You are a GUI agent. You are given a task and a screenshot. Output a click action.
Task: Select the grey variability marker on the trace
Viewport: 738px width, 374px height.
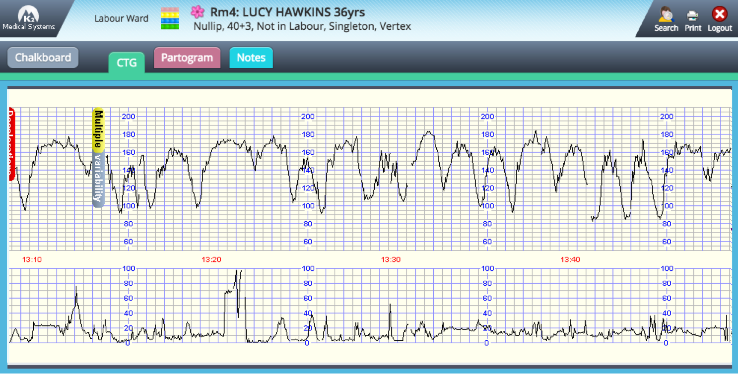pyautogui.click(x=99, y=179)
